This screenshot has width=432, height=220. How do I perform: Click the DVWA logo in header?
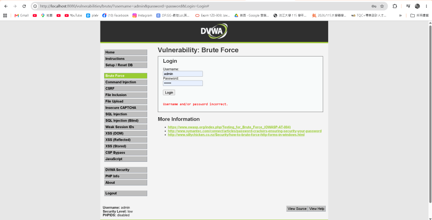[214, 31]
